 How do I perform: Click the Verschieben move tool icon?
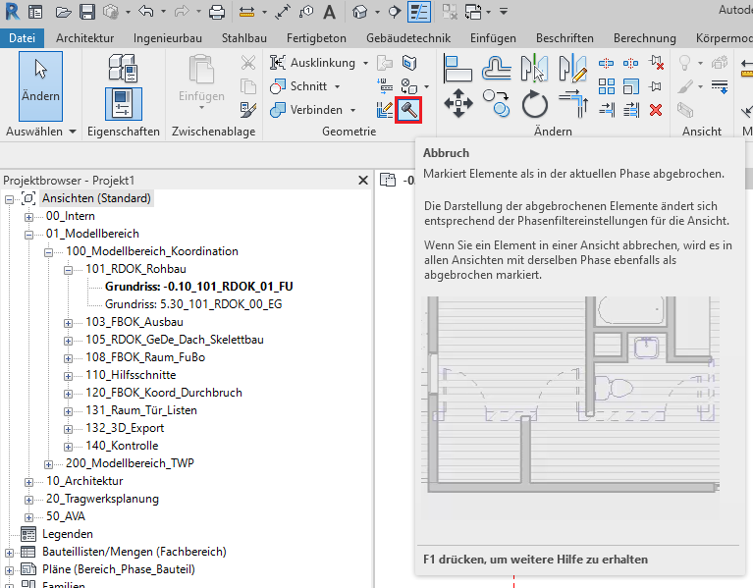coord(458,102)
